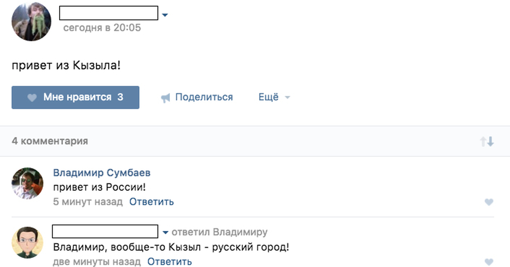Open dropdown arrow beside second commenter's name
Screen dimensions: 510x267
click(x=166, y=233)
